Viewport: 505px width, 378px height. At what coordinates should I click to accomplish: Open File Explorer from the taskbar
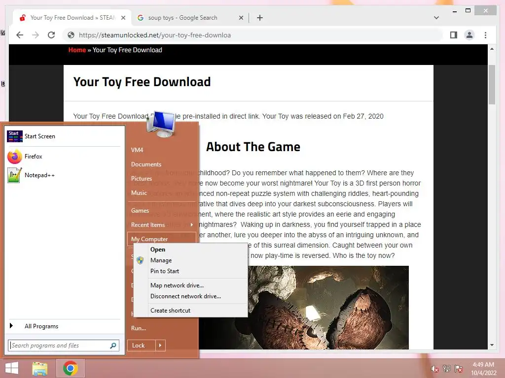40,368
